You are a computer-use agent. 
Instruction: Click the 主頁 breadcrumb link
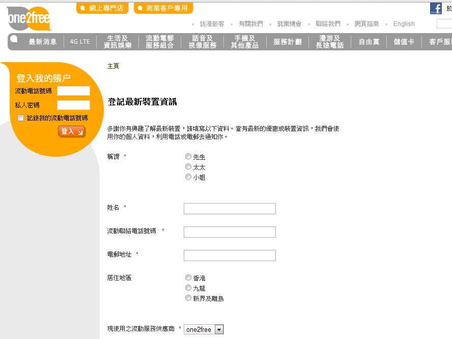point(113,66)
